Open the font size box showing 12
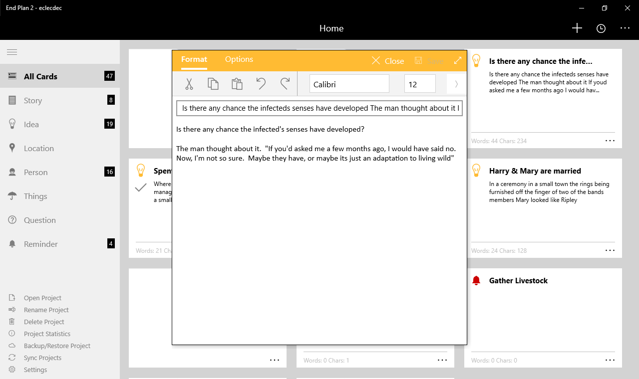The height and width of the screenshot is (379, 639). click(419, 84)
